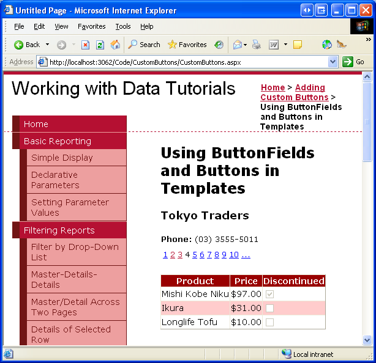Toggle Discontinued checkbox for Ikura
This screenshot has width=376, height=363.
269,308
